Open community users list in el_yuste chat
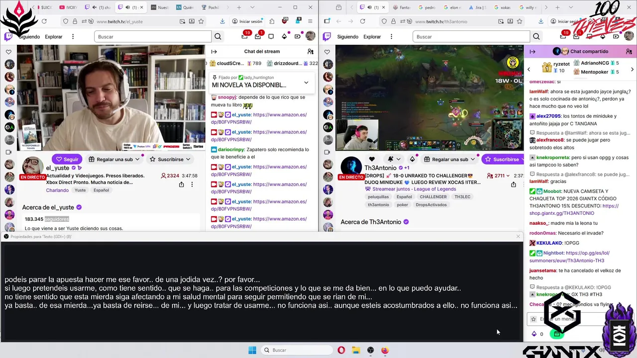This screenshot has width=637, height=358. (311, 52)
